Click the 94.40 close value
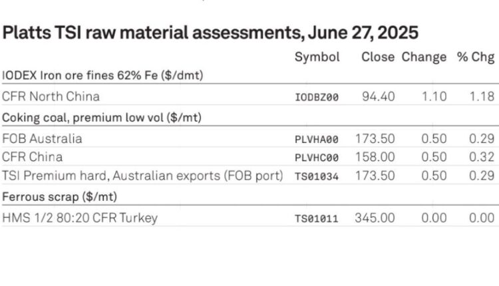 (x=379, y=96)
